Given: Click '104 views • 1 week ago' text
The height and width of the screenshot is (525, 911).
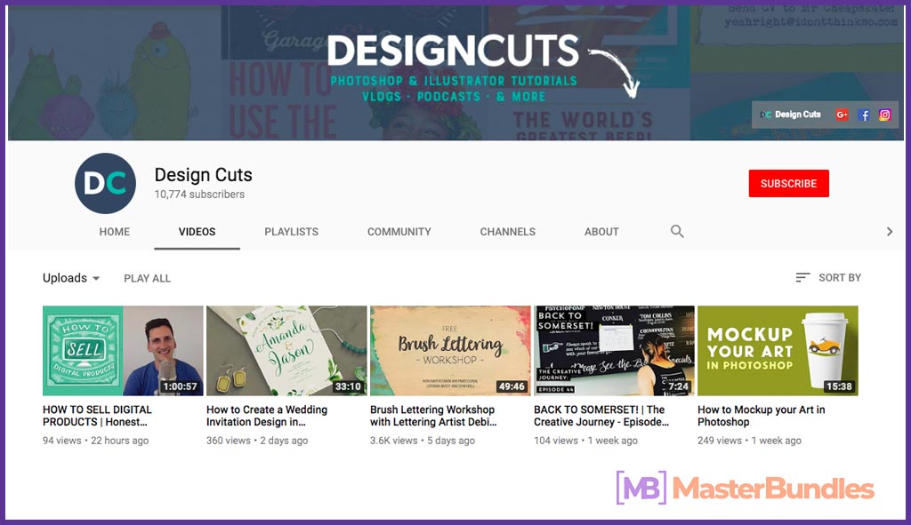Looking at the screenshot, I should pos(585,441).
